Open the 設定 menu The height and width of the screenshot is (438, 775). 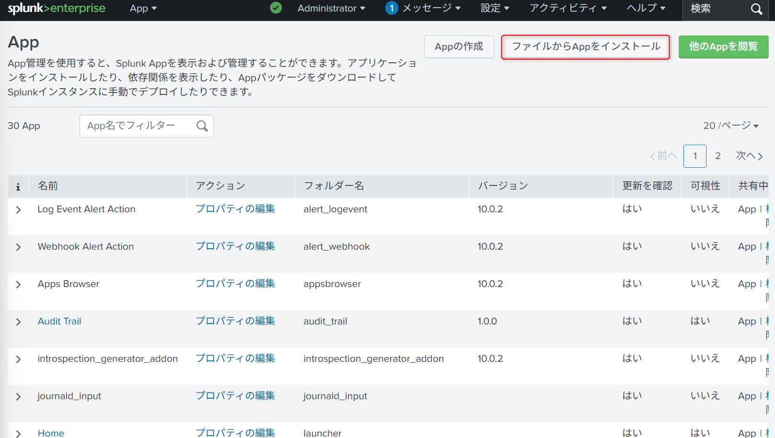495,9
